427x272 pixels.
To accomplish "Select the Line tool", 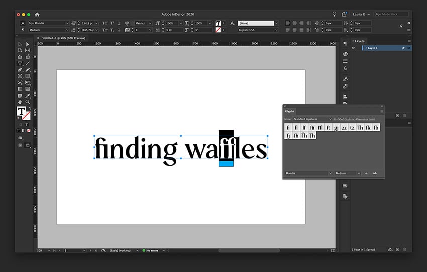I will coord(28,63).
